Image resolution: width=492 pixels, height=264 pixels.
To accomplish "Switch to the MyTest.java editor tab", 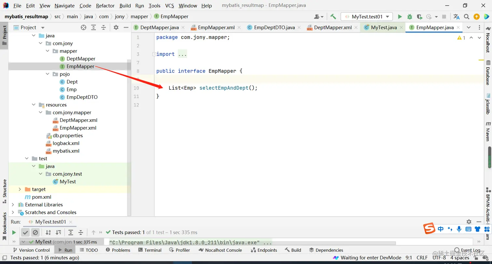I will (384, 28).
